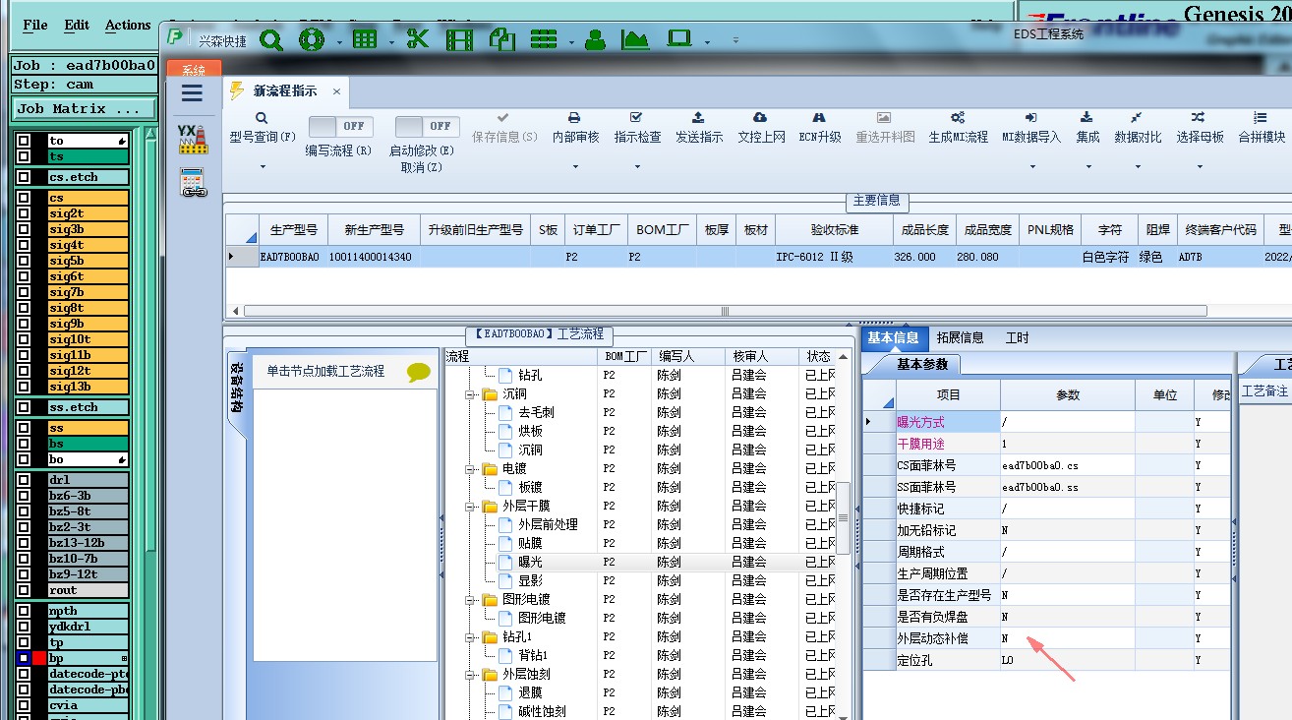Open the green area chart icon
Image resolution: width=1292 pixels, height=720 pixels.
(635, 39)
